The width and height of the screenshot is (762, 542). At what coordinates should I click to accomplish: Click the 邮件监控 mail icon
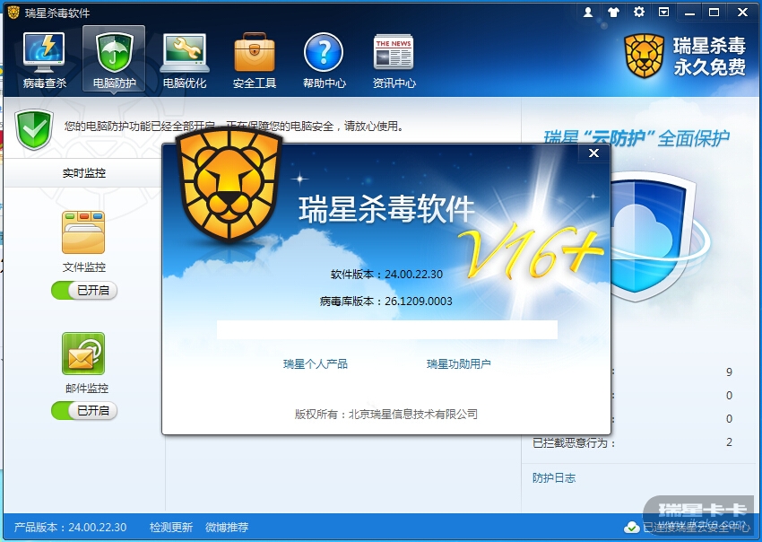pyautogui.click(x=83, y=354)
